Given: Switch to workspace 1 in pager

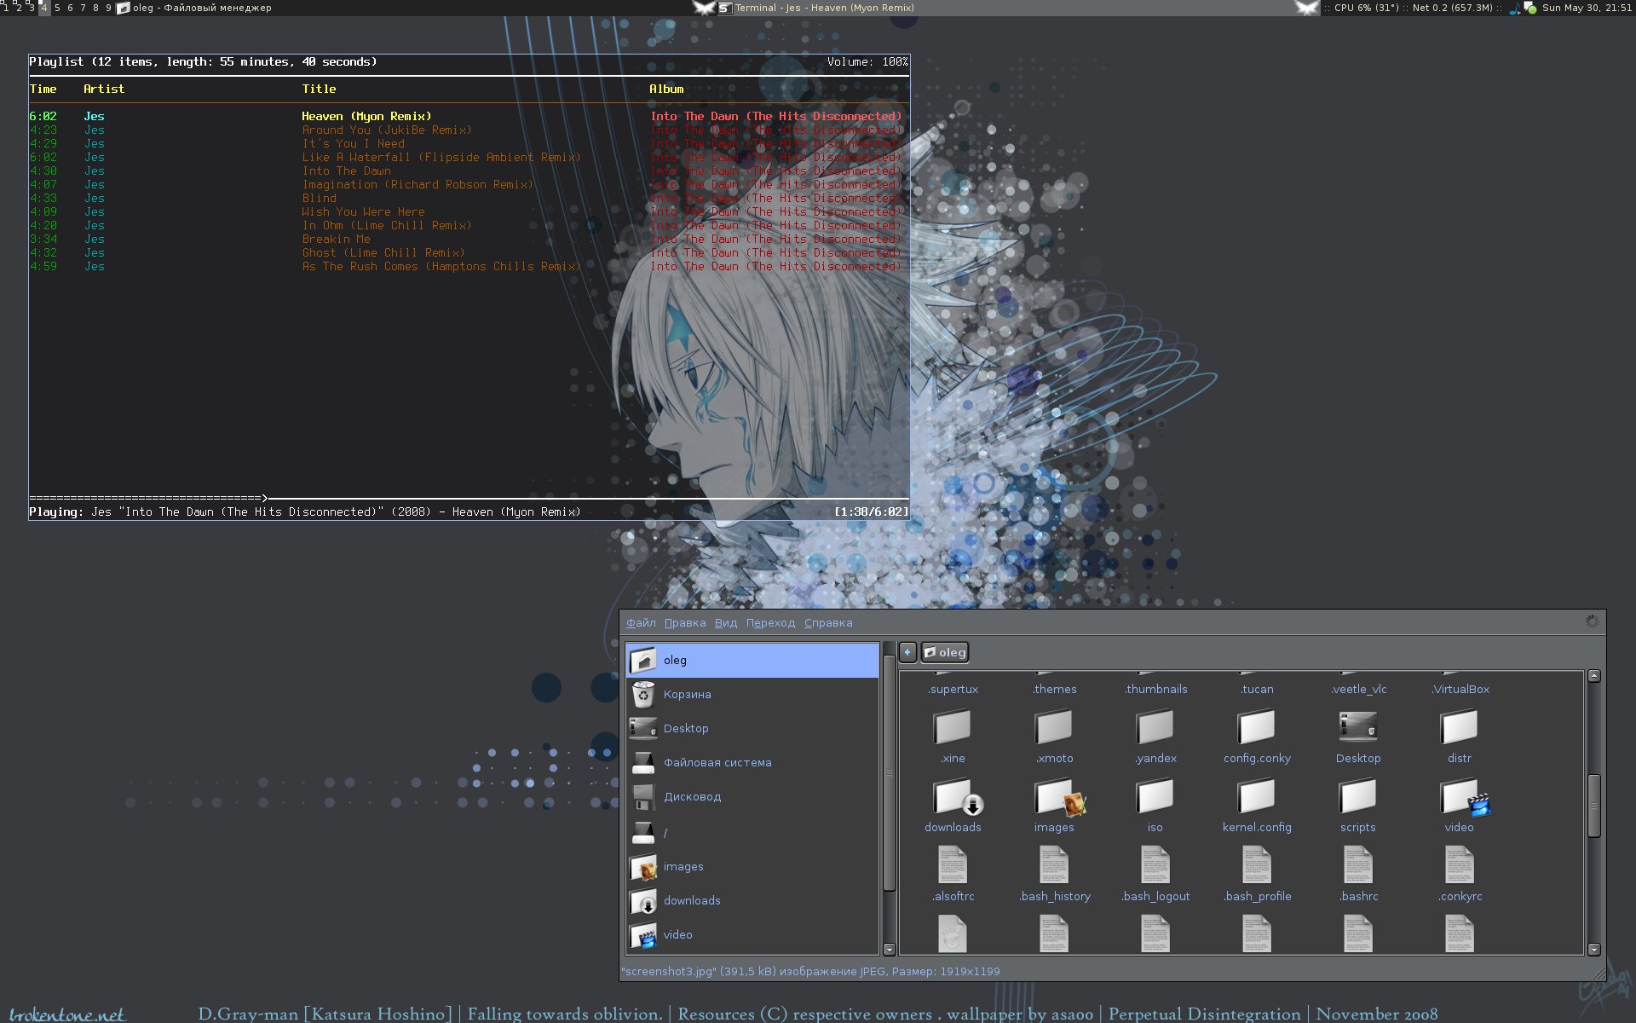Looking at the screenshot, I should (x=6, y=8).
